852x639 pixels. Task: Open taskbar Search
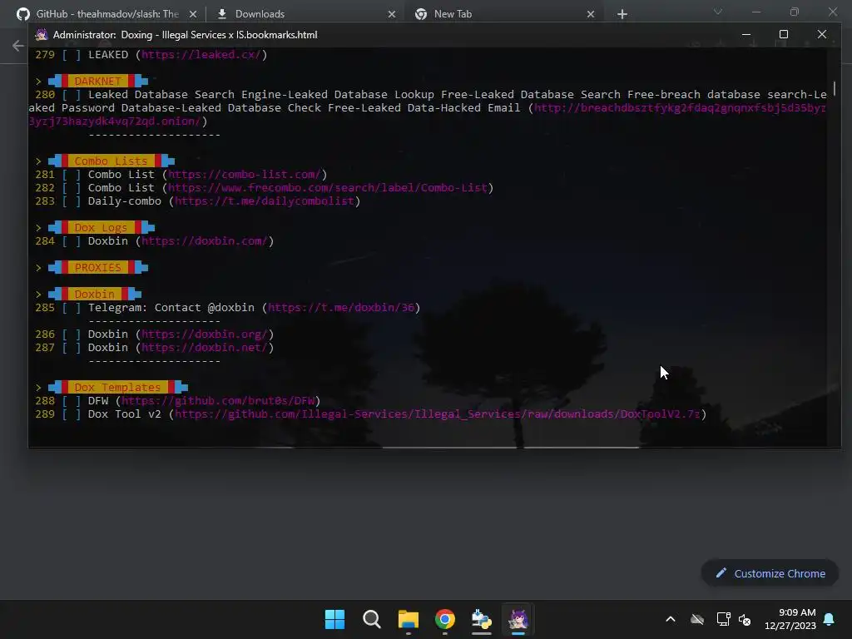[372, 619]
